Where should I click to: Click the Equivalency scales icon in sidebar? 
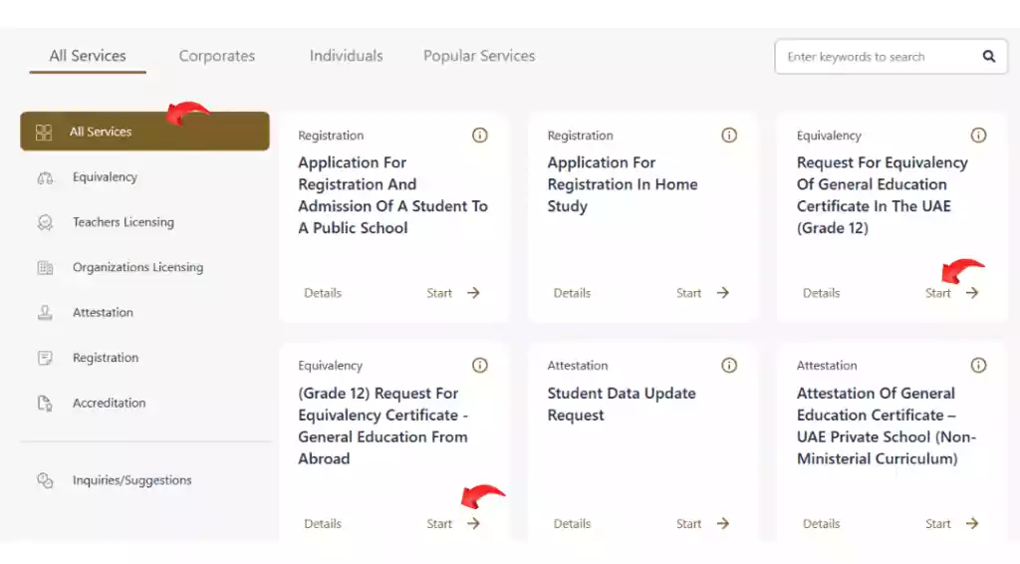click(45, 177)
